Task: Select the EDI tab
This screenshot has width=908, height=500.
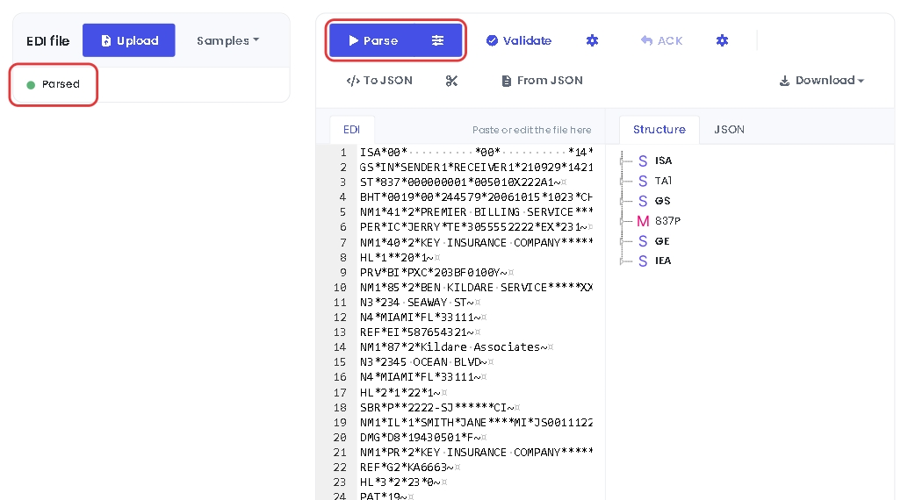Action: click(x=351, y=130)
